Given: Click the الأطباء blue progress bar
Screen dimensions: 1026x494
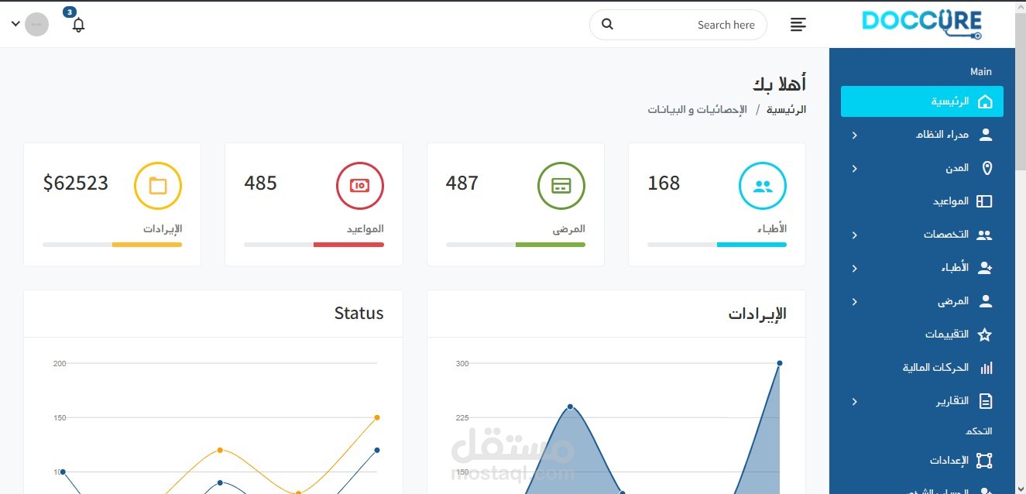Looking at the screenshot, I should pos(752,245).
